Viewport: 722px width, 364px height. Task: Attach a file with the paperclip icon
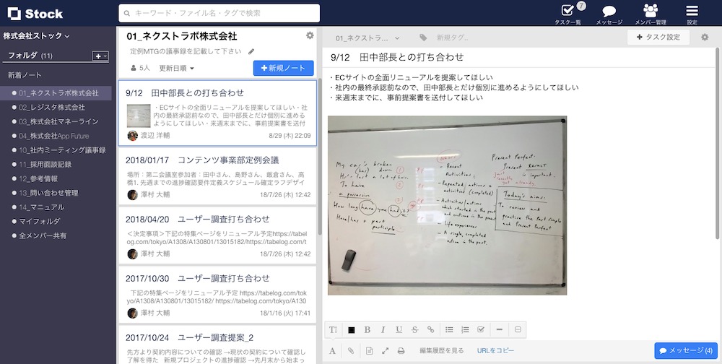351,350
